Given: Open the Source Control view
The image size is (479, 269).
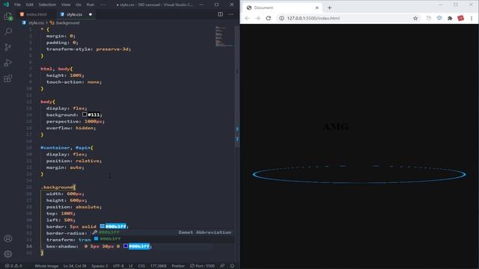Looking at the screenshot, I should click(x=8, y=47).
